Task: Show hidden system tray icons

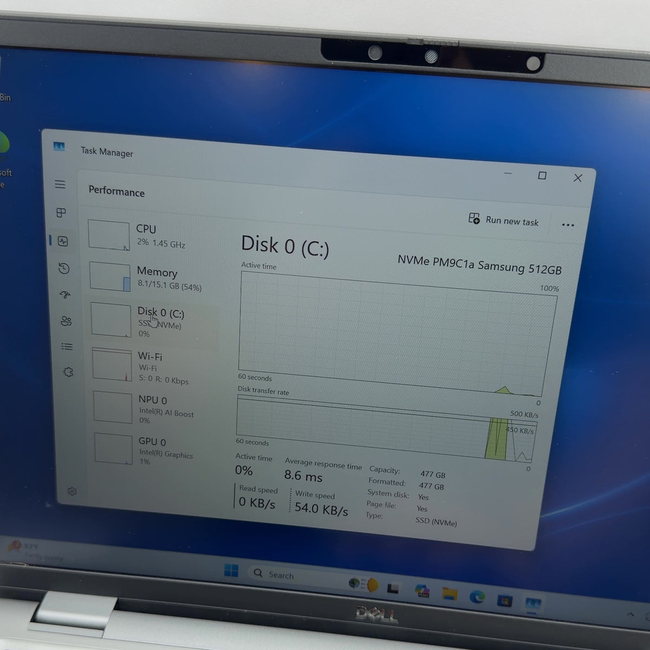Action: [x=630, y=614]
